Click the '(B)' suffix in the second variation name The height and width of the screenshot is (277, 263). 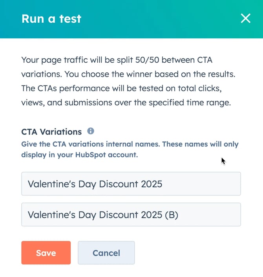171,215
